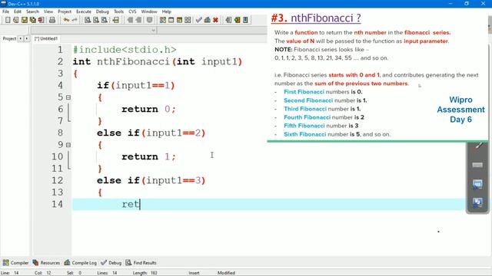Switch to the Project side tab
The width and height of the screenshot is (492, 276).
(9, 38)
